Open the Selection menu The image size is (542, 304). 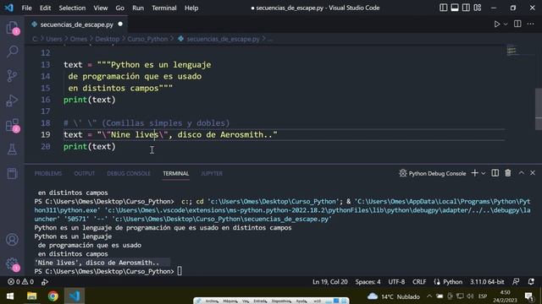[72, 8]
